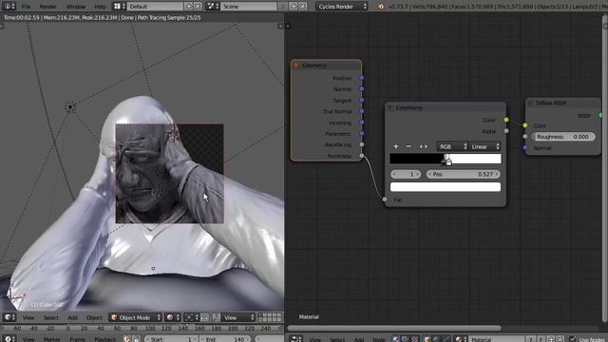Open the Info editor type selector
Viewport: 608px width, 342px height.
[x=9, y=7]
